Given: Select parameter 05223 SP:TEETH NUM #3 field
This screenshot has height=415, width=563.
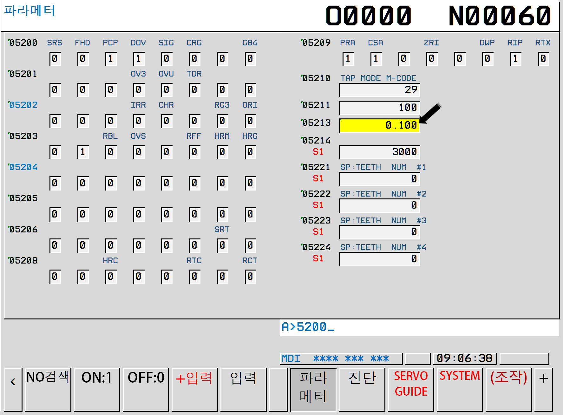Looking at the screenshot, I should pos(380,232).
